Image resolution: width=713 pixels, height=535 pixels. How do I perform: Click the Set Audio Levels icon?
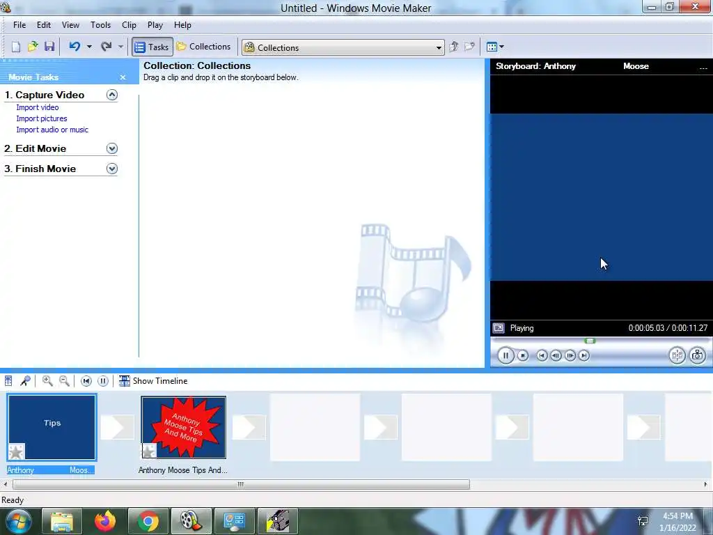8,381
